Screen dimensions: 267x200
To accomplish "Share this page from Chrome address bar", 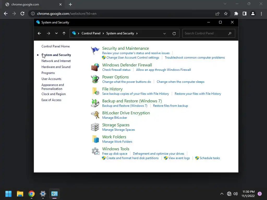I will [217, 14].
